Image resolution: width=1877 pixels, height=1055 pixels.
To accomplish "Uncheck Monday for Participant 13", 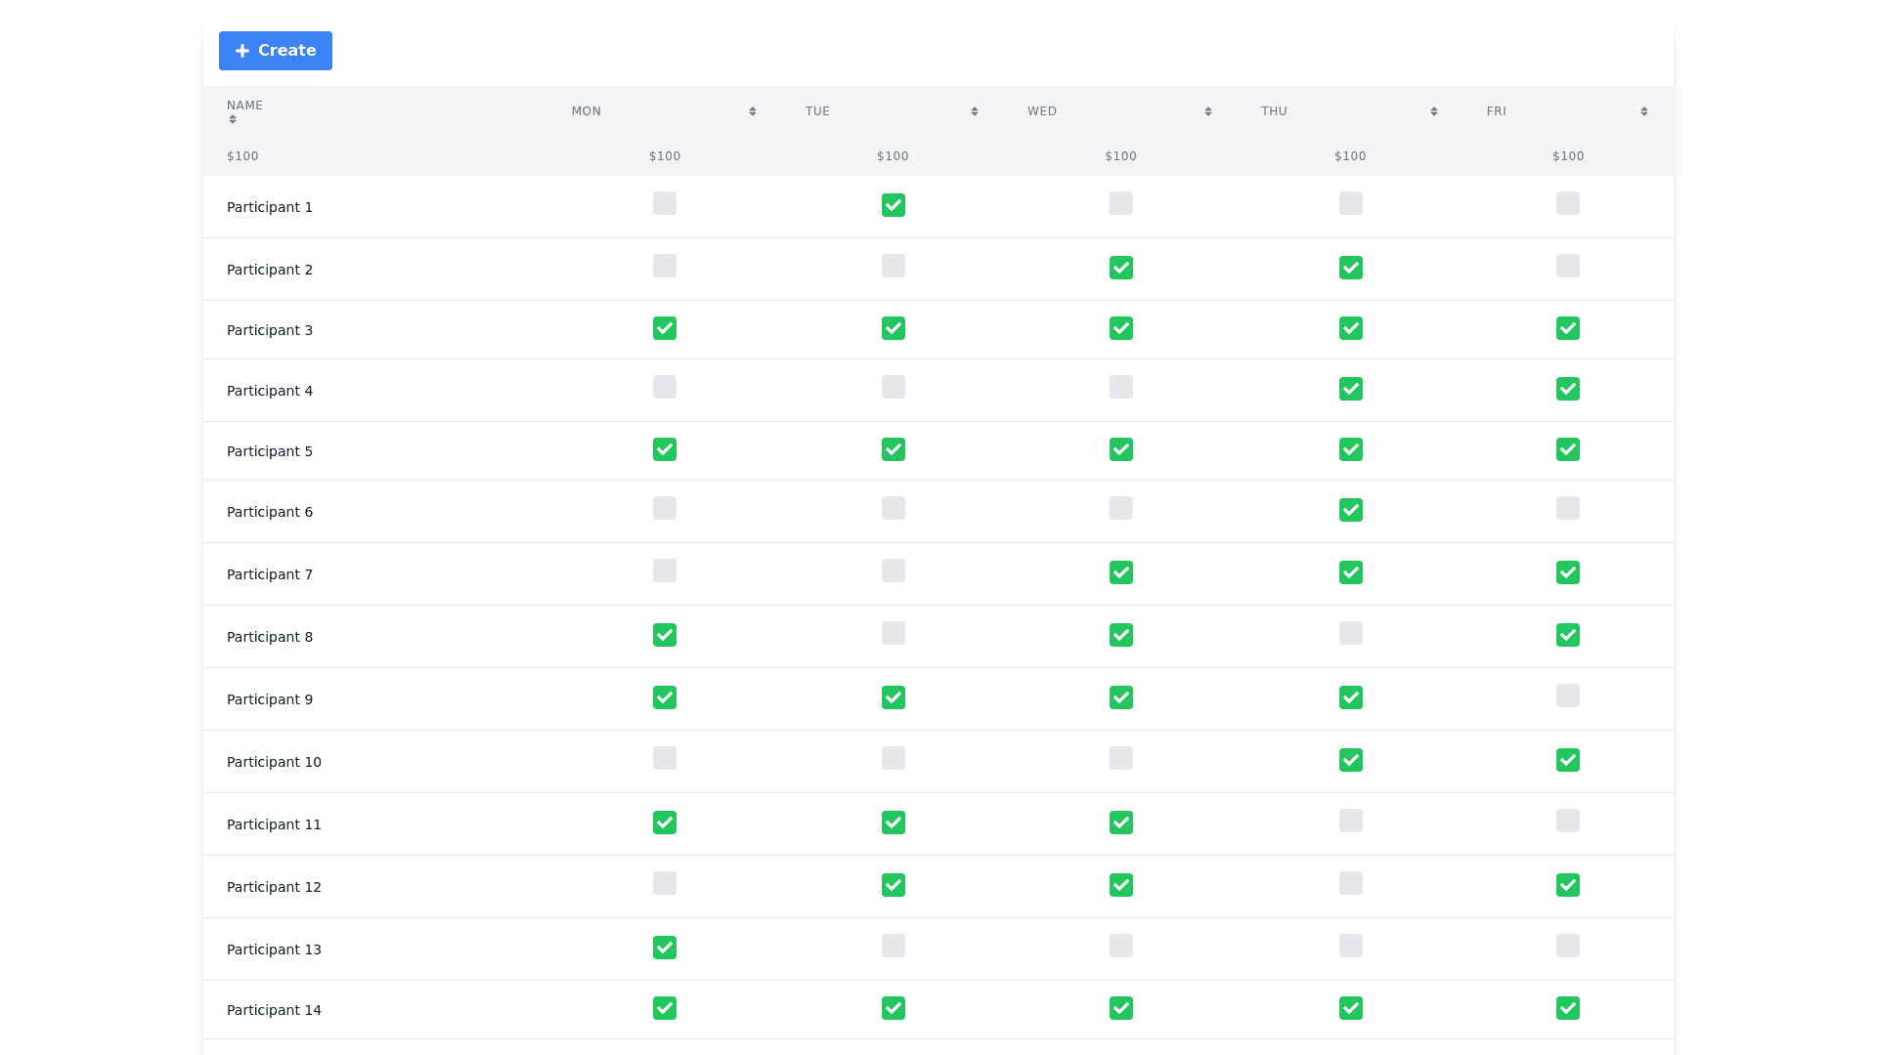I will click(x=665, y=948).
